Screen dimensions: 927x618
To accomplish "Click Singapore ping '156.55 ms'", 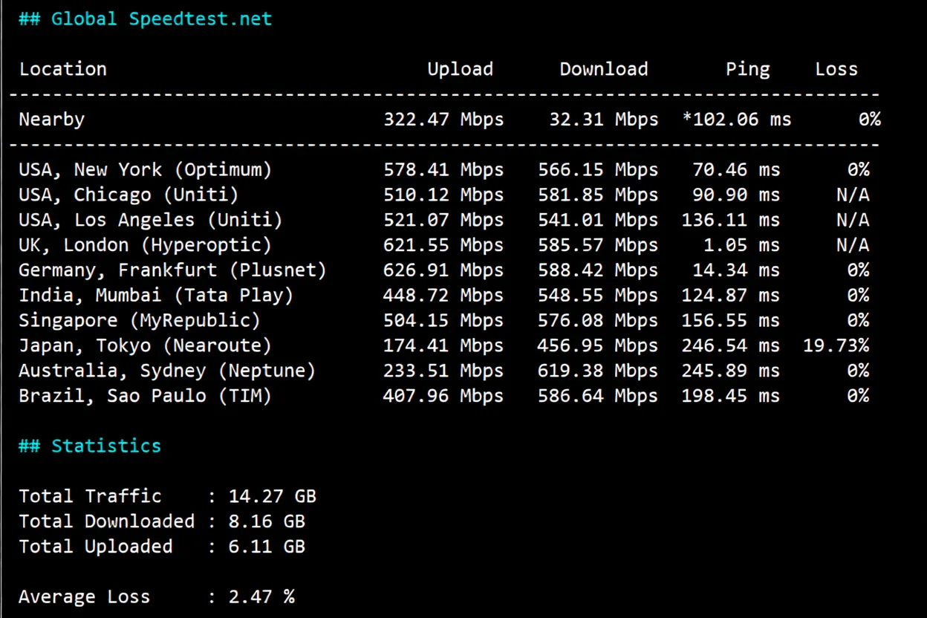I will pyautogui.click(x=731, y=321).
